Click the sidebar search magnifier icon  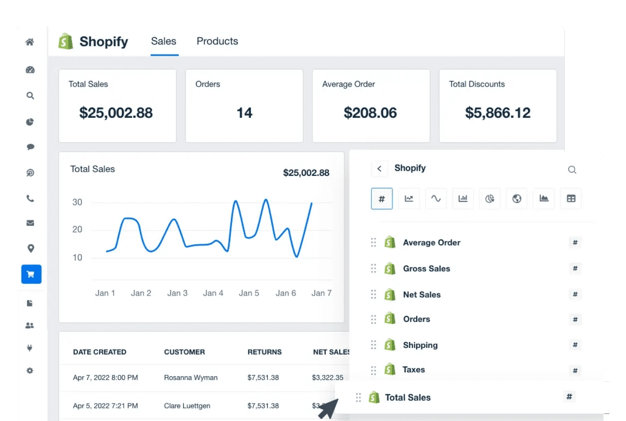30,95
